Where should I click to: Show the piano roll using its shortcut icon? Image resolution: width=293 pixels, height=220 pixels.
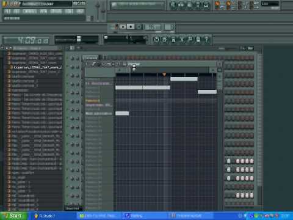click(189, 5)
